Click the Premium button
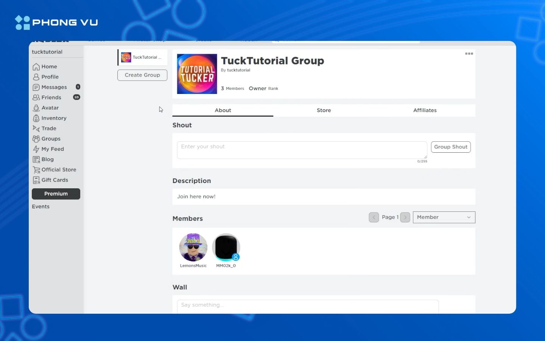The height and width of the screenshot is (341, 545). click(56, 194)
